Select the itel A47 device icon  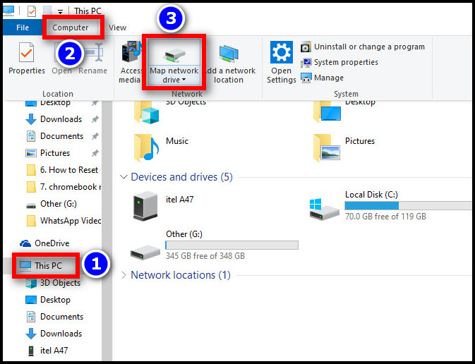point(145,205)
